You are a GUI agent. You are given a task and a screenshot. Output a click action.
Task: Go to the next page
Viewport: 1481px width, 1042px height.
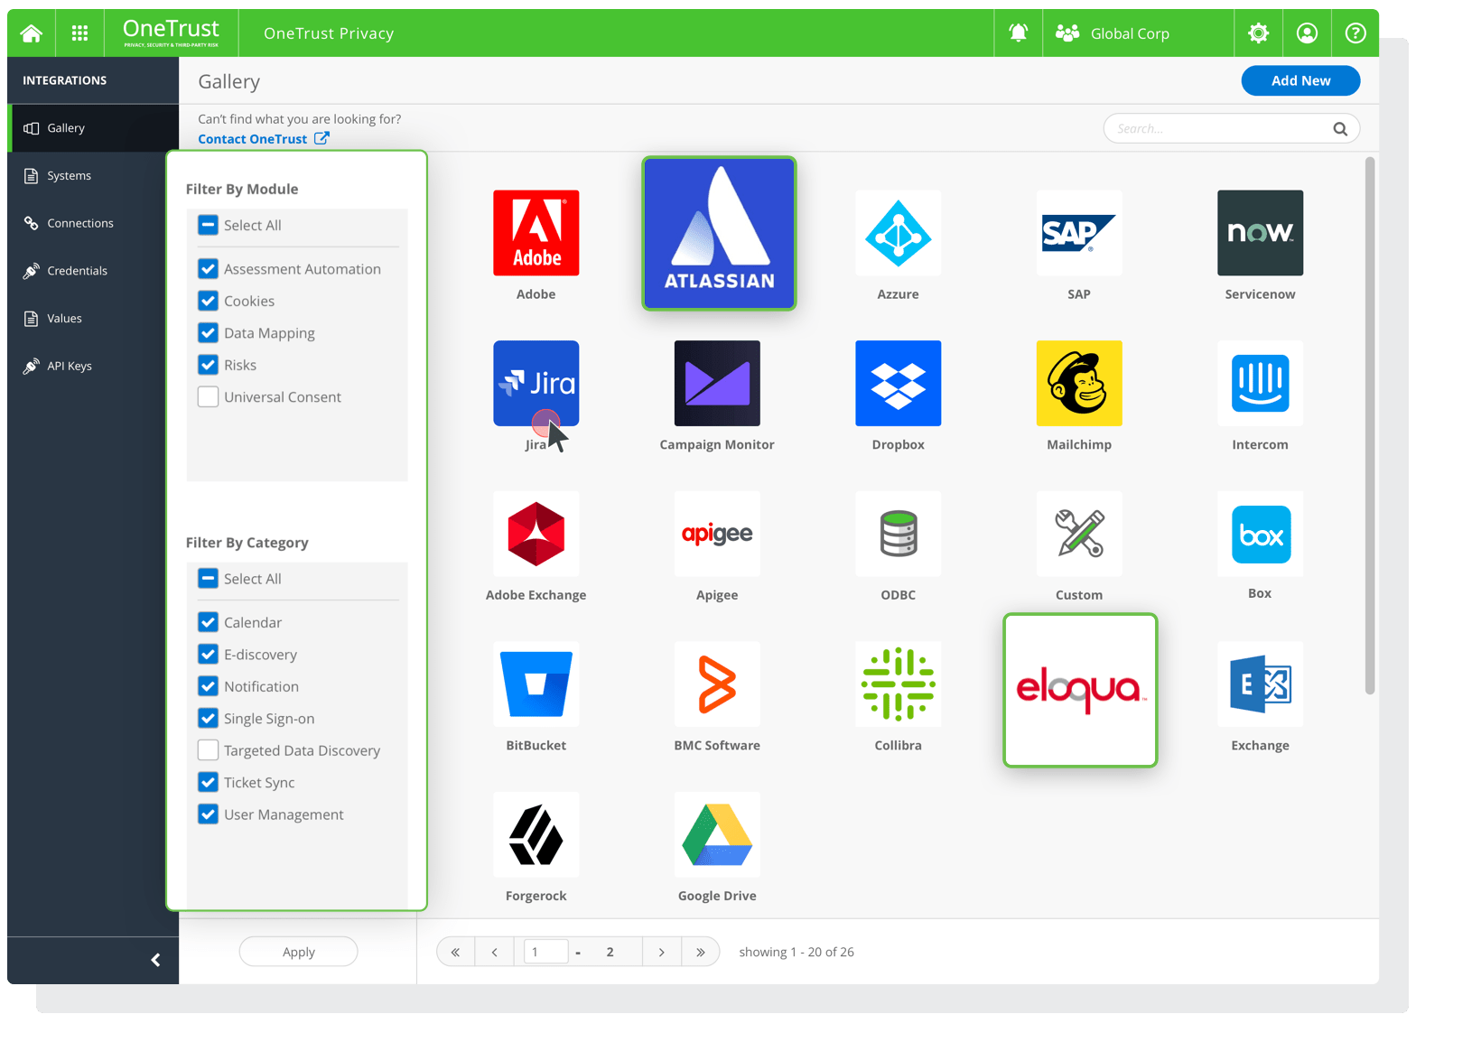point(662,952)
